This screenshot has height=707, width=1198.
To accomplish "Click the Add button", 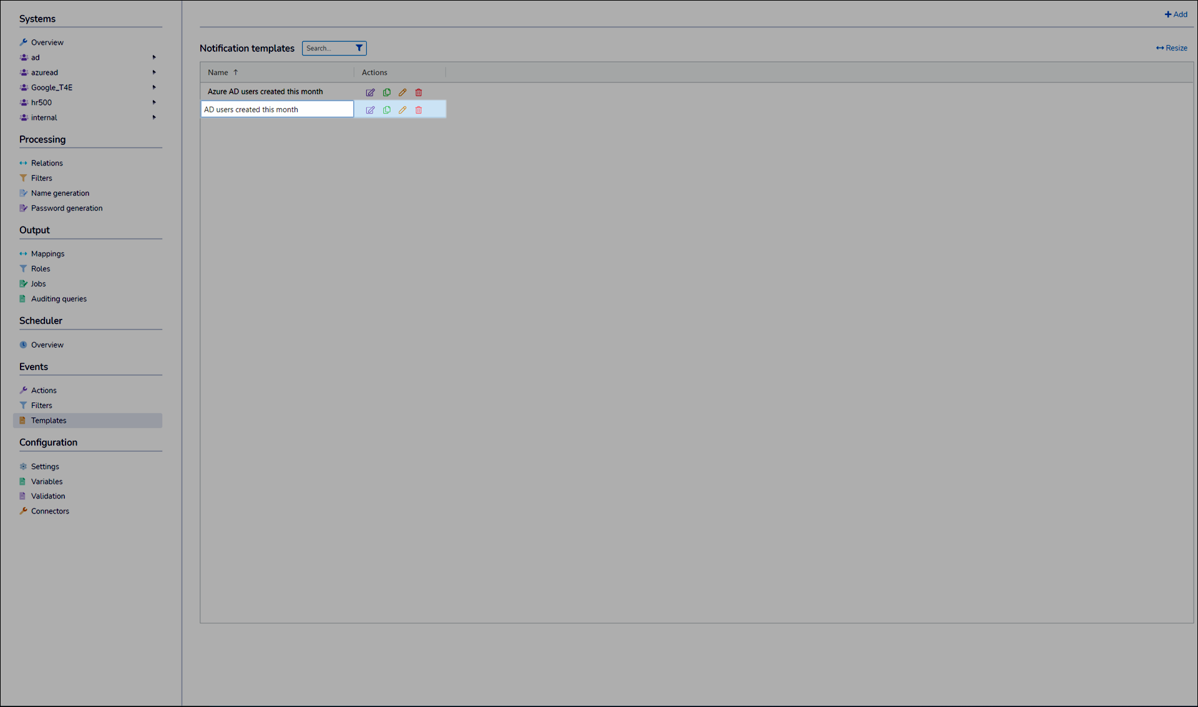I will [x=1176, y=14].
